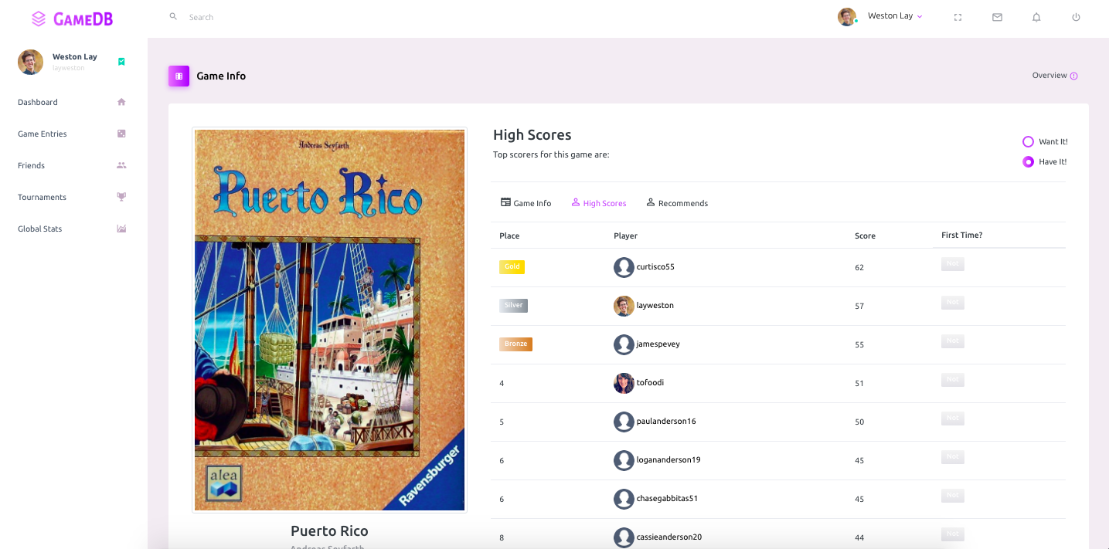Select the Want It! radio button
Image resolution: width=1109 pixels, height=549 pixels.
coord(1028,142)
